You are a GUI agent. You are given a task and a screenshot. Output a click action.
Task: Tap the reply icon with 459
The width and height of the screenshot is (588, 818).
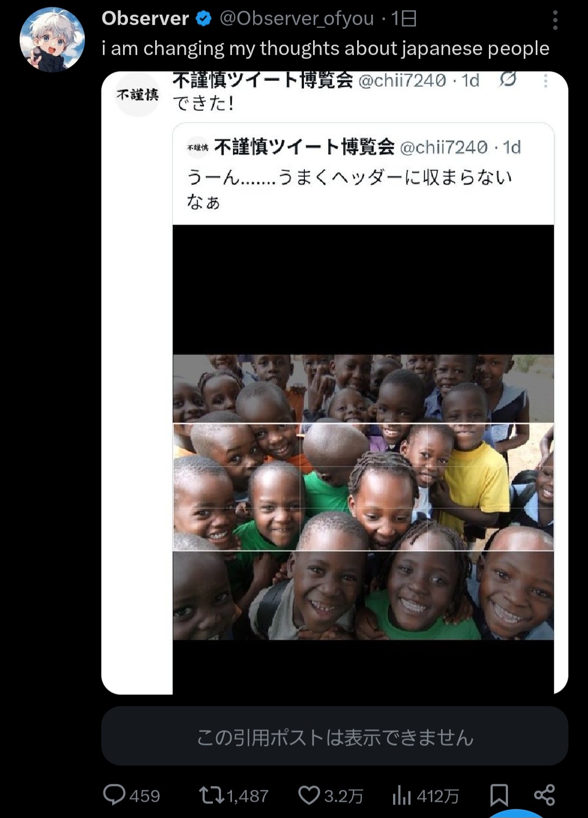pyautogui.click(x=131, y=795)
